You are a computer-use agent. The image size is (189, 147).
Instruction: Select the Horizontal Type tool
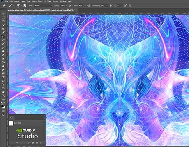[3, 77]
